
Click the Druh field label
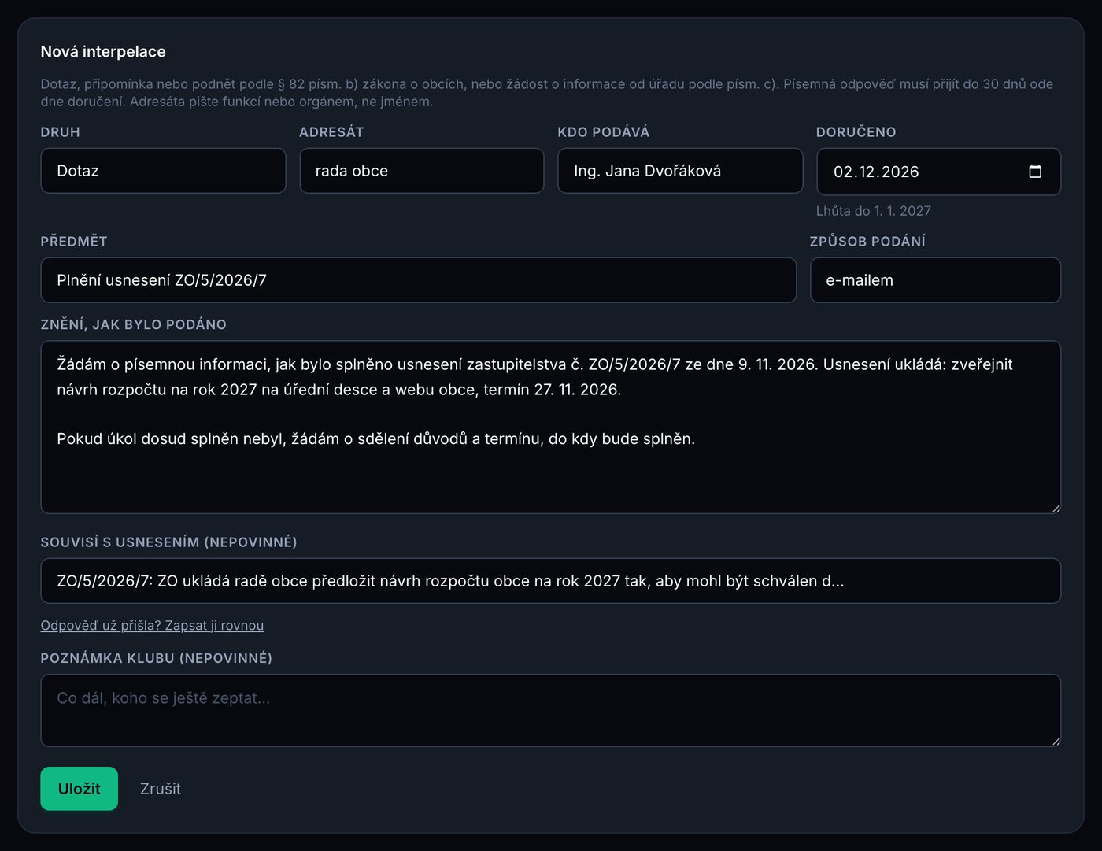pyautogui.click(x=61, y=132)
